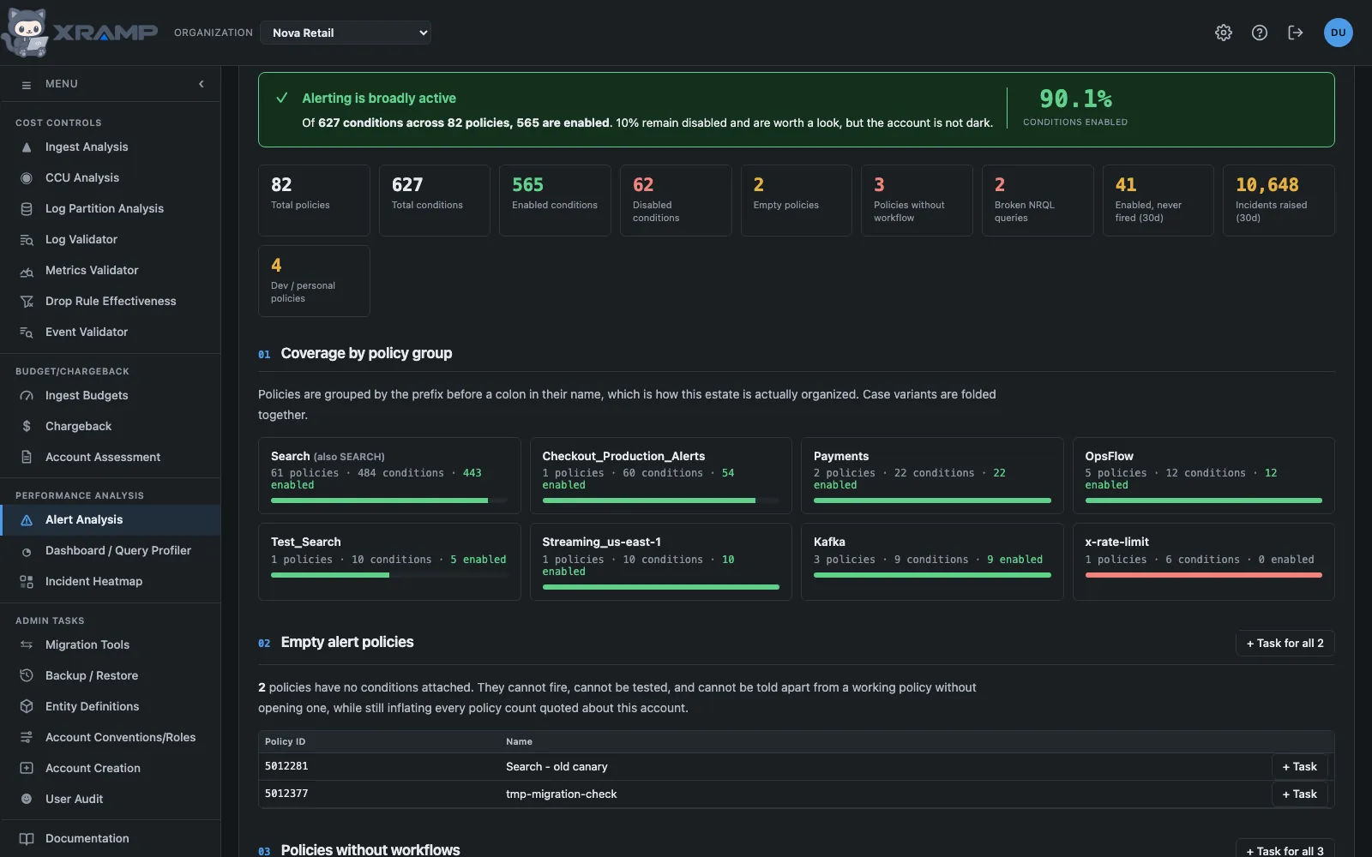
Task: Click Task for all 3 button
Action: tap(1285, 849)
